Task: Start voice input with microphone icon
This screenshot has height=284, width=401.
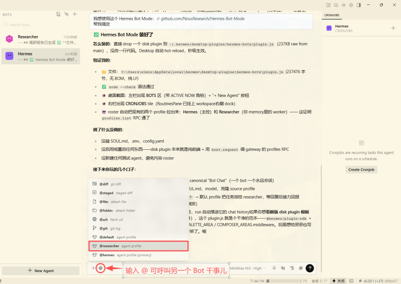Action: point(274,268)
